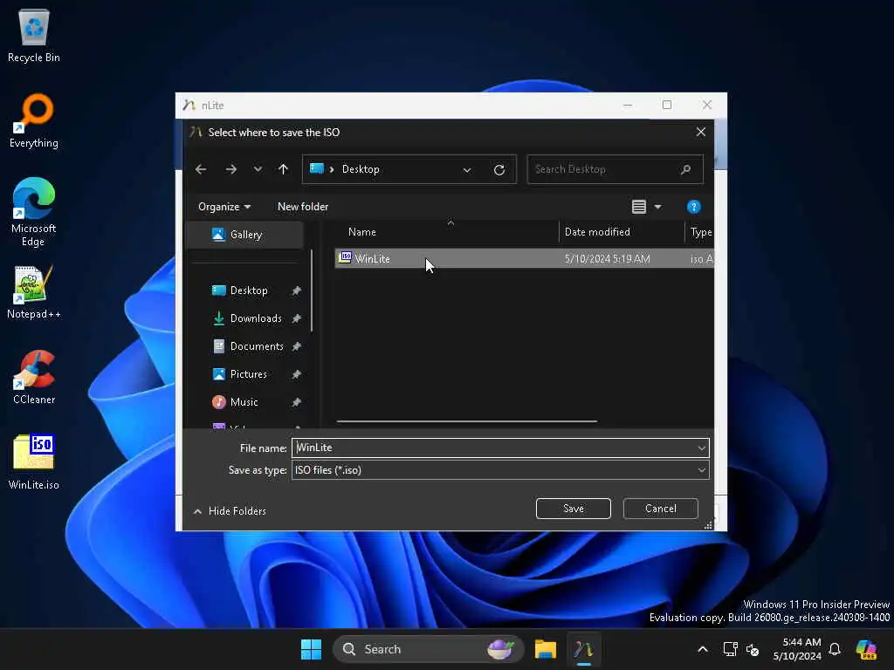Click Save button
Image resolution: width=894 pixels, height=670 pixels.
(x=573, y=509)
